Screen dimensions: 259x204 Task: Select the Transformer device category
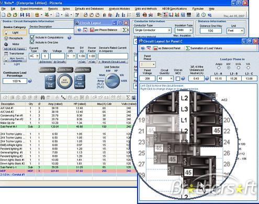pos(14,53)
